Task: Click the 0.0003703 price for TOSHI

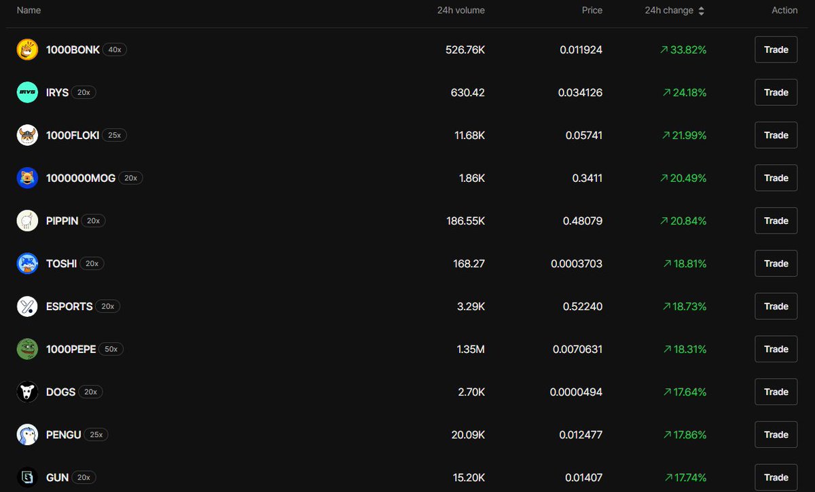Action: click(577, 263)
